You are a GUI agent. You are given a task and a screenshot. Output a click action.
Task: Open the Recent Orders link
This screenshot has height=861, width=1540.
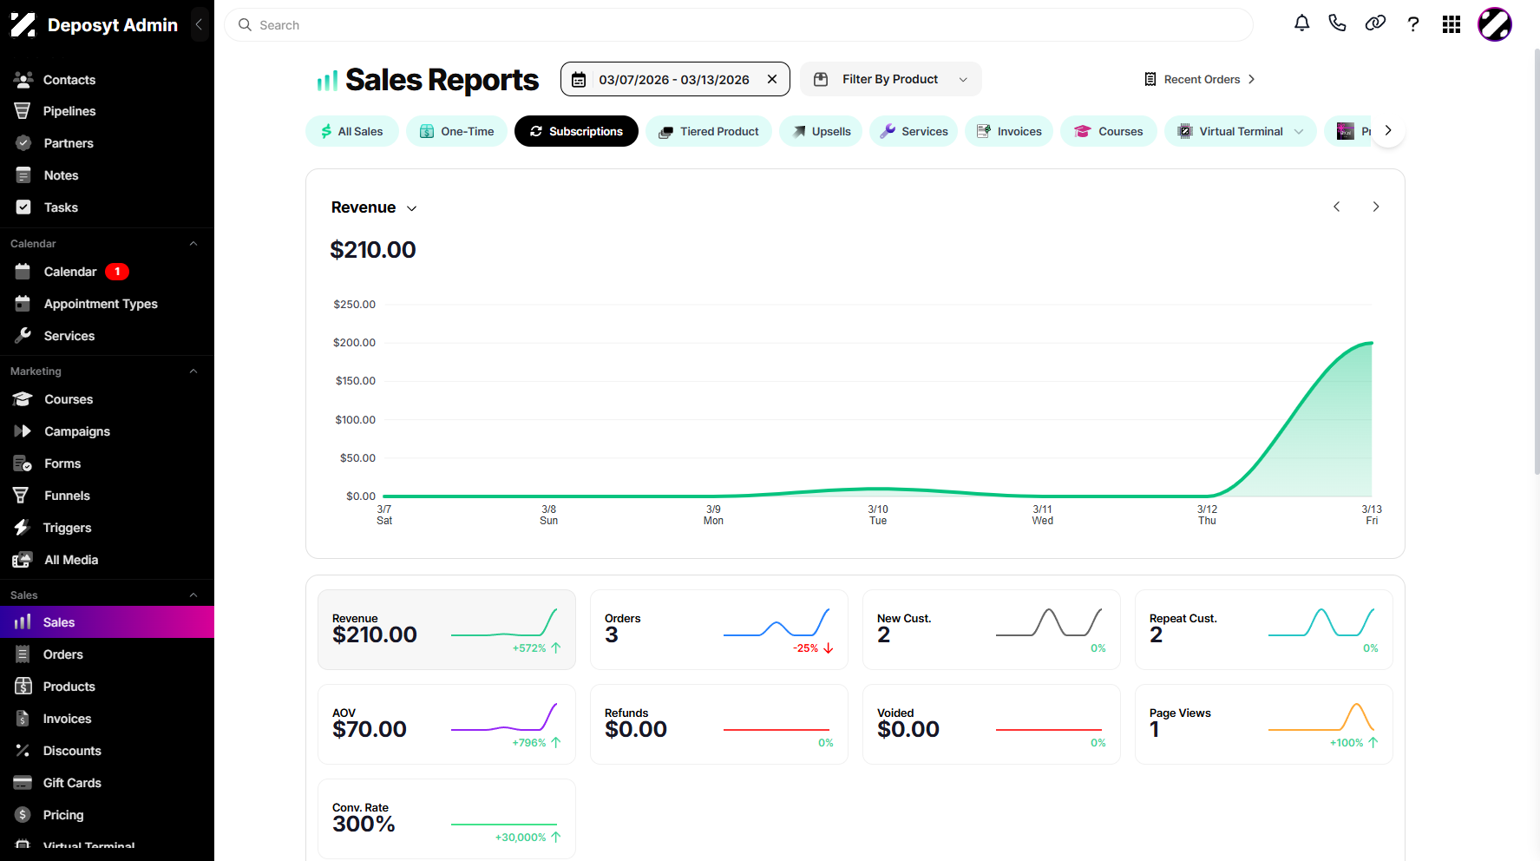point(1199,79)
